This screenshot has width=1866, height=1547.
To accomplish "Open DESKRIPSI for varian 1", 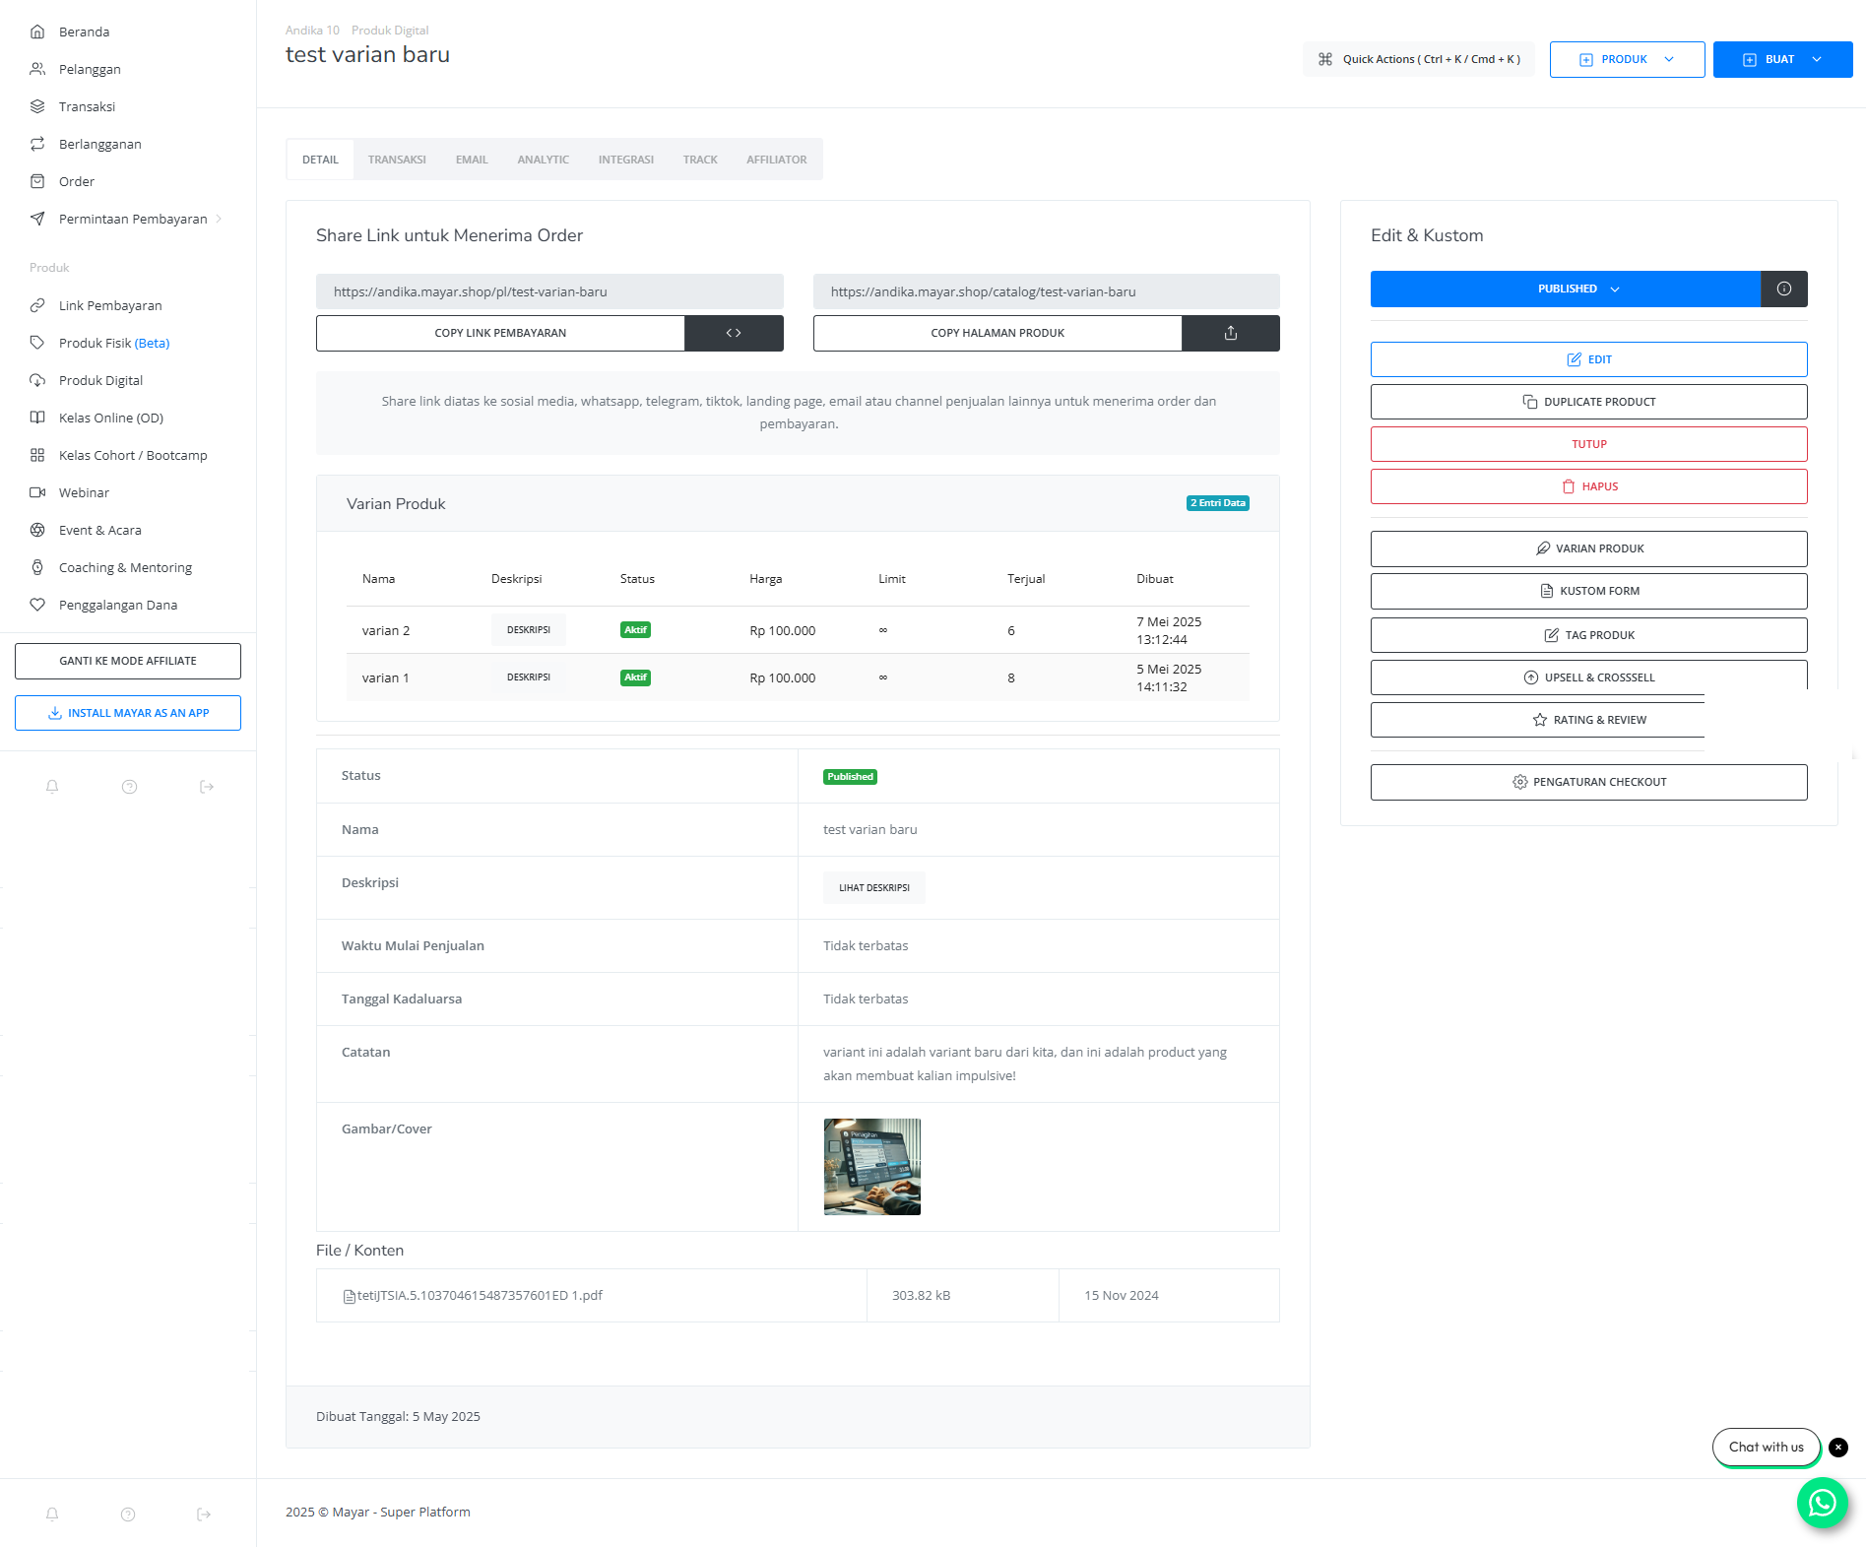I will coord(529,677).
